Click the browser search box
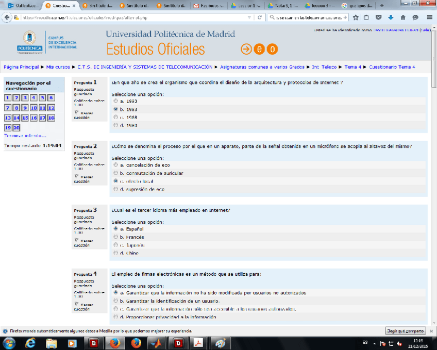 (x=309, y=18)
